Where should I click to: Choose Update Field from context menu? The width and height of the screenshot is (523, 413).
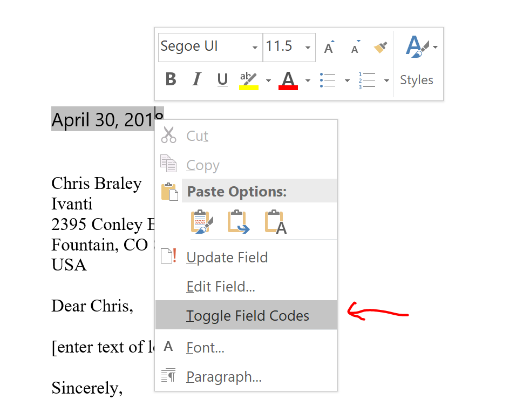[x=227, y=258]
